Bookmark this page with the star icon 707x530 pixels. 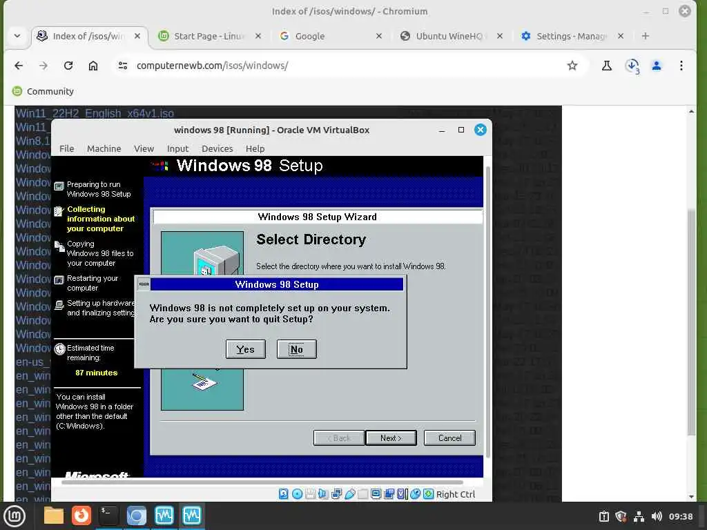pos(572,66)
